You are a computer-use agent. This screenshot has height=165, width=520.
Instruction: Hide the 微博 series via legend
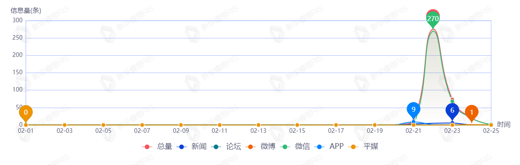[x=261, y=146]
